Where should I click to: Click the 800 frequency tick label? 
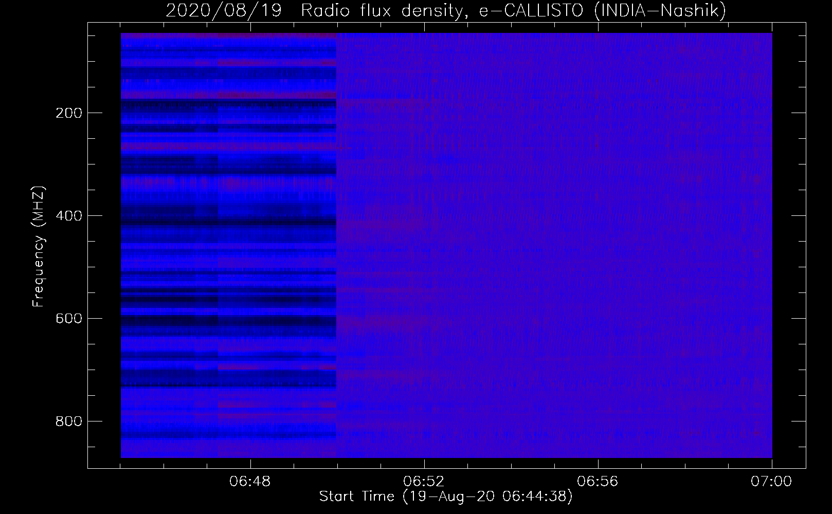[68, 421]
